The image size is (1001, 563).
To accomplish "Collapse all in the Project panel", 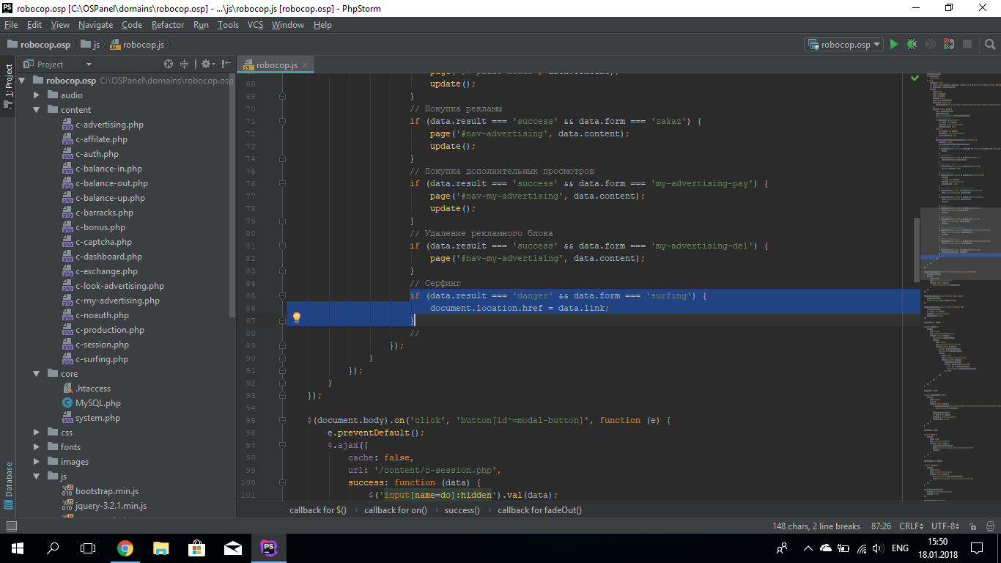I will [x=185, y=65].
